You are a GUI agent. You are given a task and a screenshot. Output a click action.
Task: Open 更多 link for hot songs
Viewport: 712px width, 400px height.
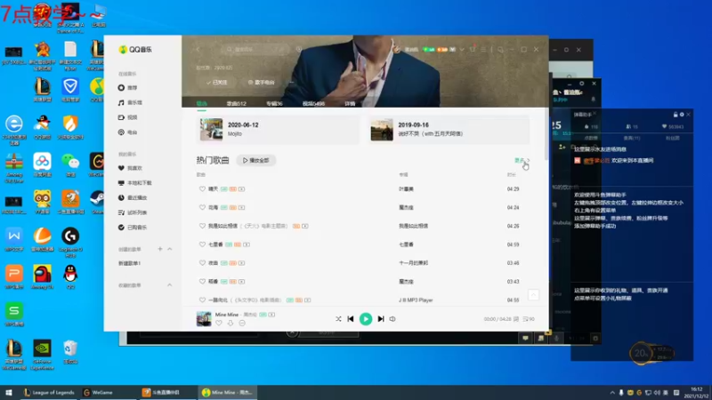(x=522, y=160)
